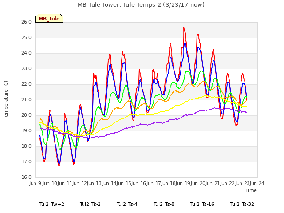
Task: Click the yellow Tul2_Ts-16 legend swatch
Action: (184, 205)
